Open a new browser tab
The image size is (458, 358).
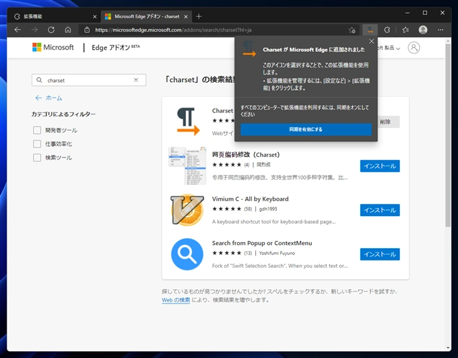tap(199, 17)
